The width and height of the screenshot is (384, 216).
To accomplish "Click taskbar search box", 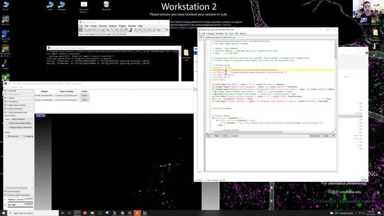I will pos(33,213).
